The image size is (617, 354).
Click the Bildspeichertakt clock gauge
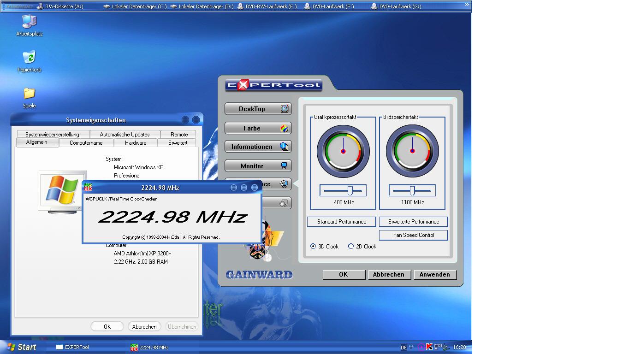tap(412, 151)
